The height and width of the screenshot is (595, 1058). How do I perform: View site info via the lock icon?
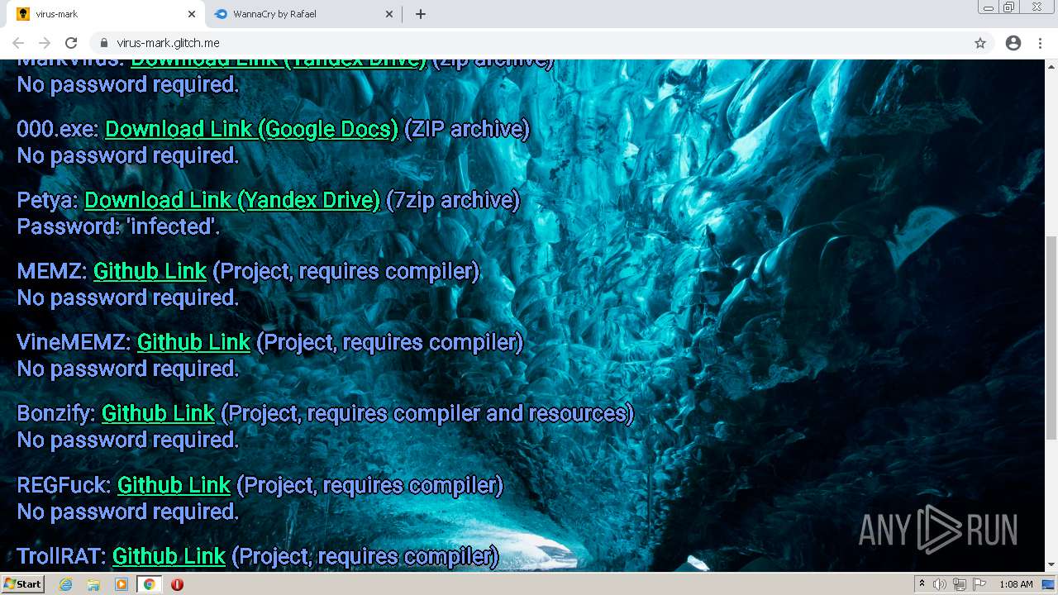point(104,43)
